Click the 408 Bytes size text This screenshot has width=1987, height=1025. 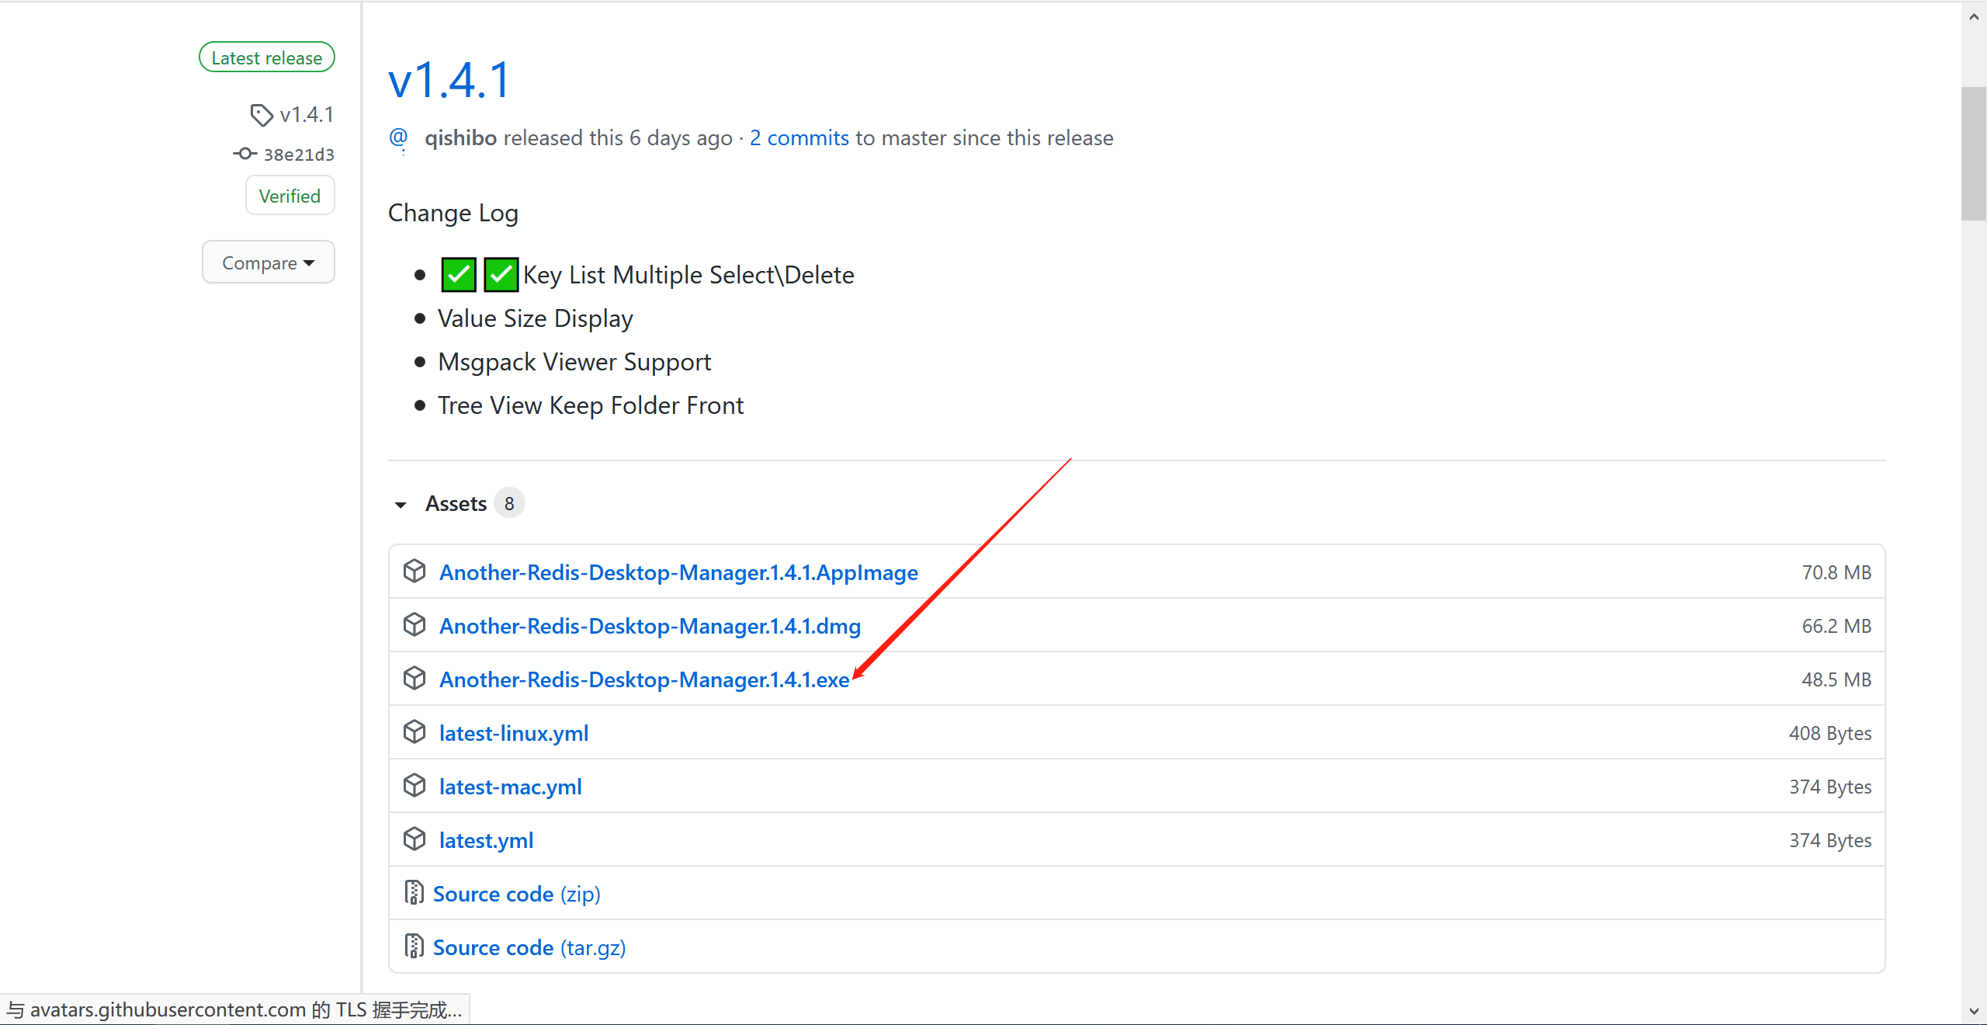1830,733
